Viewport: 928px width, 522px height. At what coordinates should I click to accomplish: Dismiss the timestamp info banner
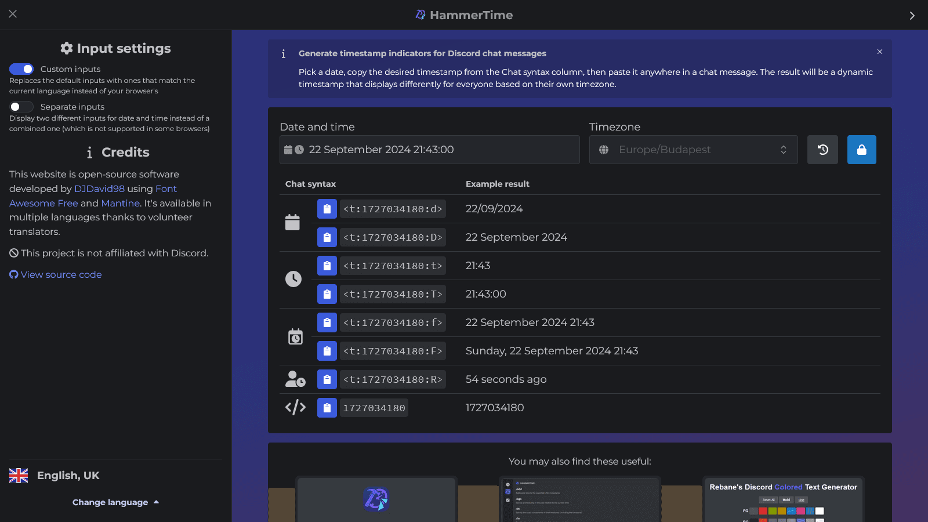879,52
